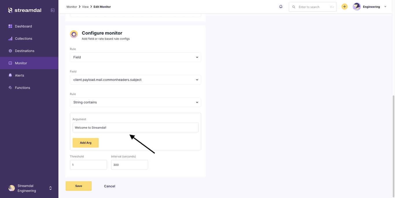Viewport: 395px width, 198px height.
Task: Click the Engineering profile avatar
Action: (357, 7)
